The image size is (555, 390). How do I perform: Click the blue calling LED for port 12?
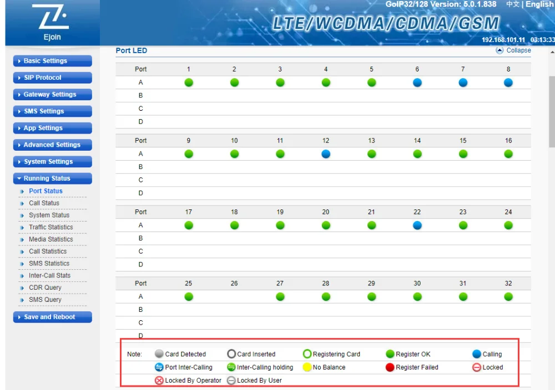[326, 154]
